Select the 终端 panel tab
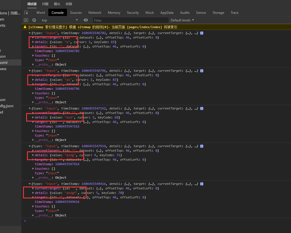The width and height of the screenshot is (291, 233). [69, 4]
